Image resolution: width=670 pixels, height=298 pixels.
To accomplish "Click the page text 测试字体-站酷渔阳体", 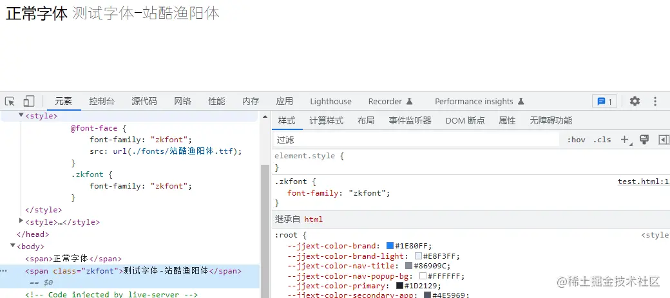I will (x=146, y=14).
